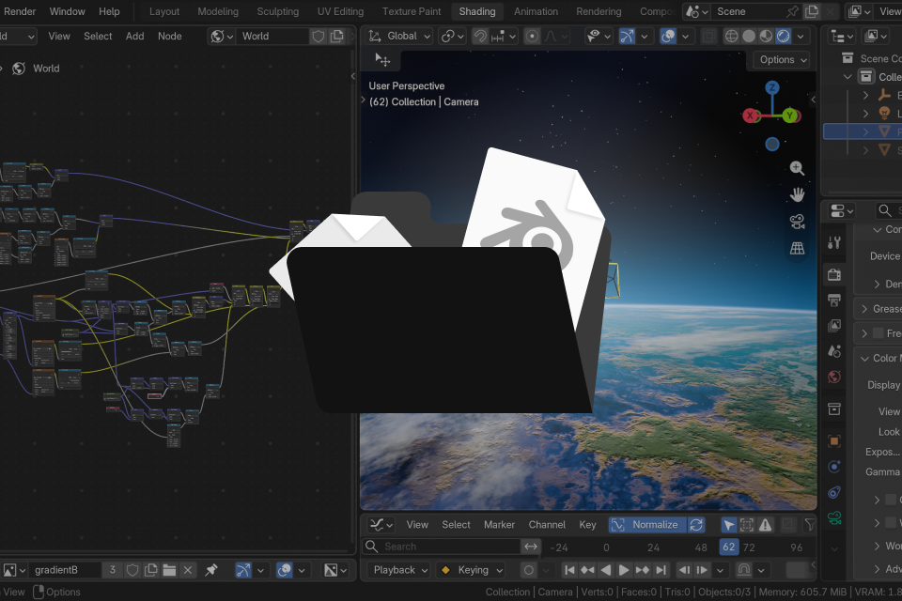Click the pan hand viewport icon

[797, 194]
